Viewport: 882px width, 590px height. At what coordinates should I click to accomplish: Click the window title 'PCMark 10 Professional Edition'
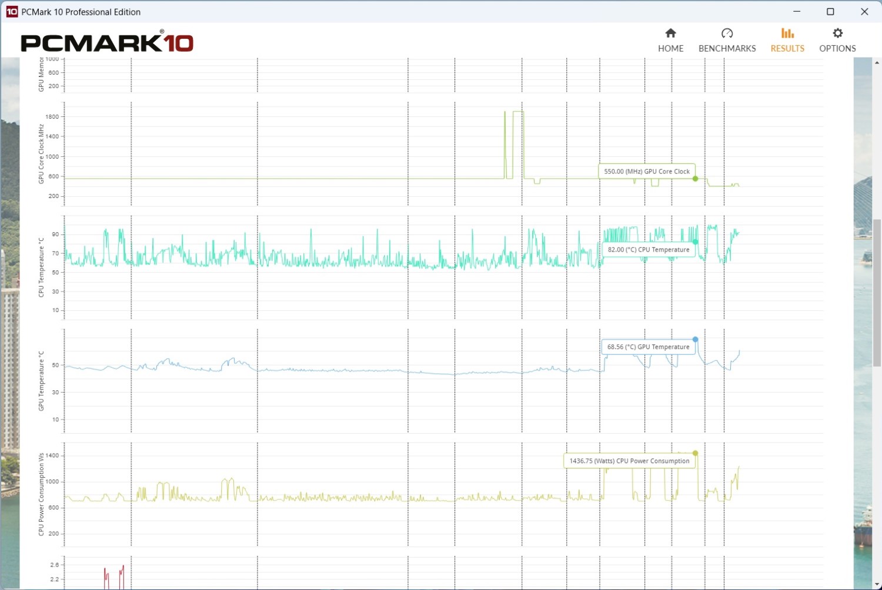81,12
